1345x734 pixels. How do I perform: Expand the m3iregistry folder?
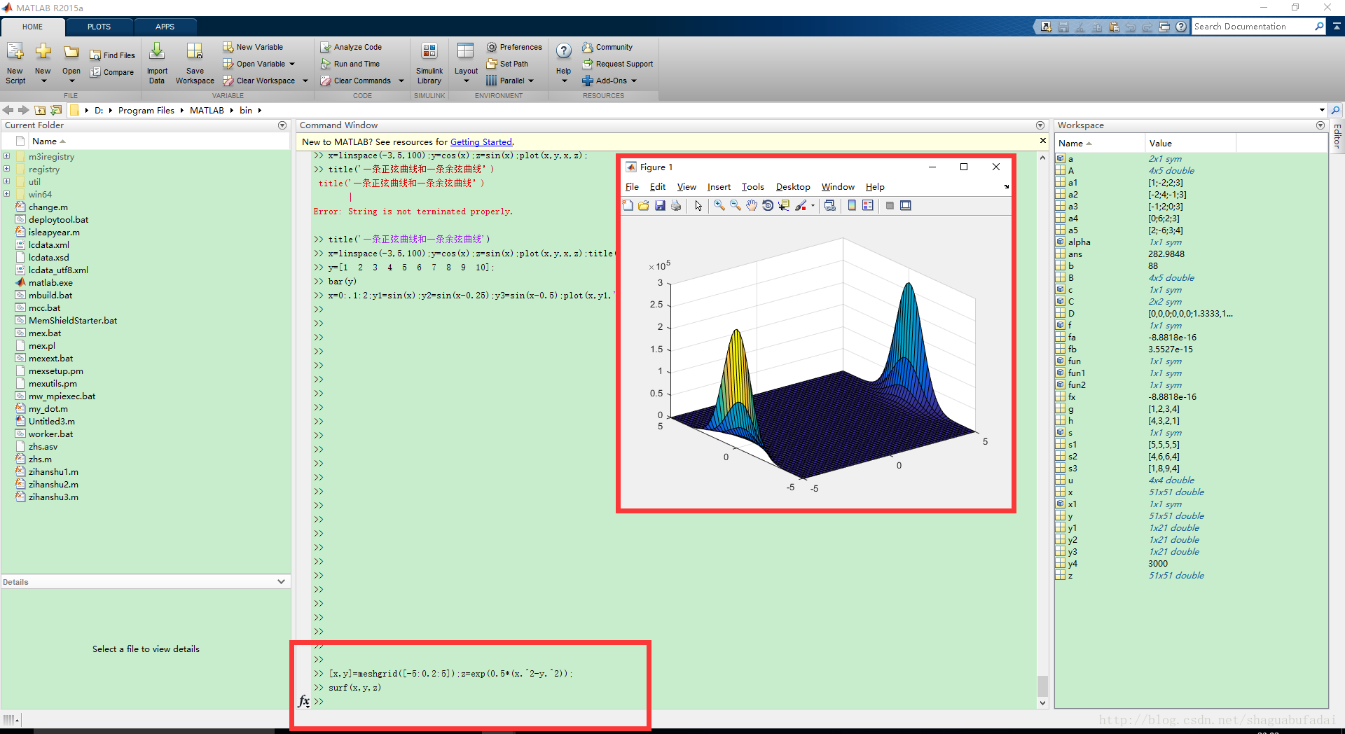point(7,156)
